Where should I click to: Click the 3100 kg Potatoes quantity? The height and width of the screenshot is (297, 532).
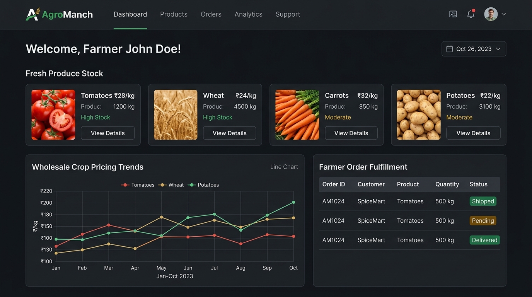click(x=489, y=106)
